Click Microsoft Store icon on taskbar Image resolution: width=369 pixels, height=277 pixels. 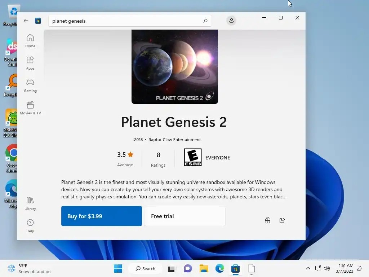click(235, 268)
